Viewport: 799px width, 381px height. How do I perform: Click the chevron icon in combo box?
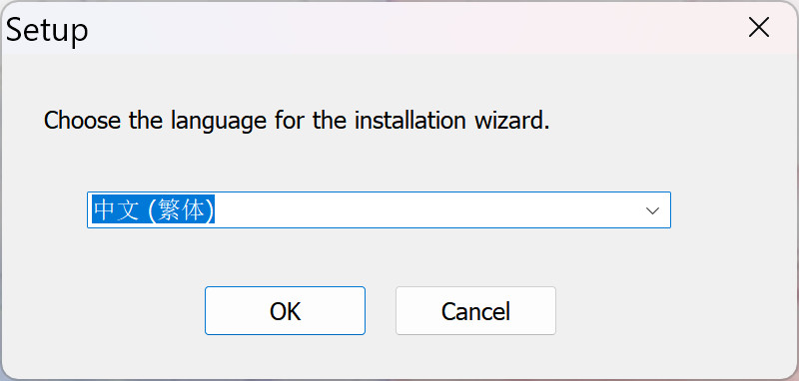(x=652, y=210)
